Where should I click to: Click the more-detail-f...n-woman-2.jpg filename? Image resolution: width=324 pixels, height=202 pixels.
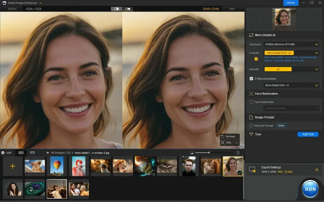click(92, 153)
